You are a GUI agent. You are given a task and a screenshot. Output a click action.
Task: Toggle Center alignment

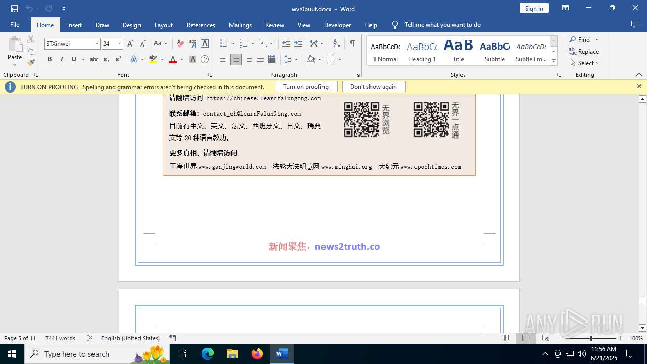tap(236, 59)
